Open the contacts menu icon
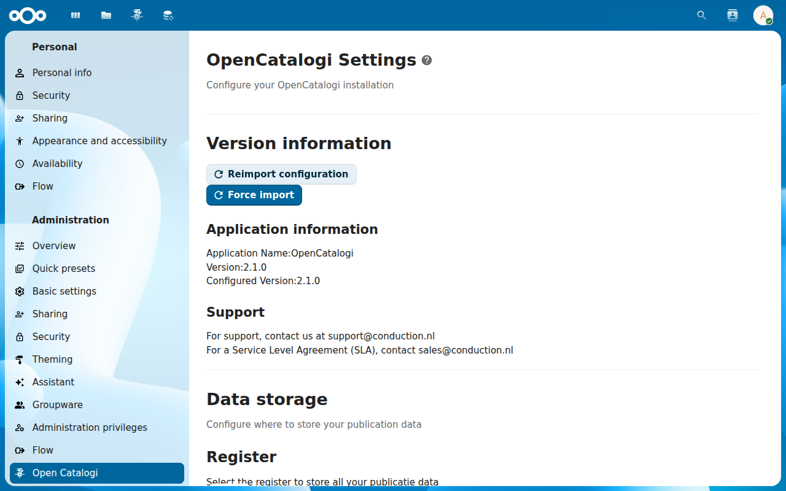The image size is (786, 491). [x=733, y=15]
